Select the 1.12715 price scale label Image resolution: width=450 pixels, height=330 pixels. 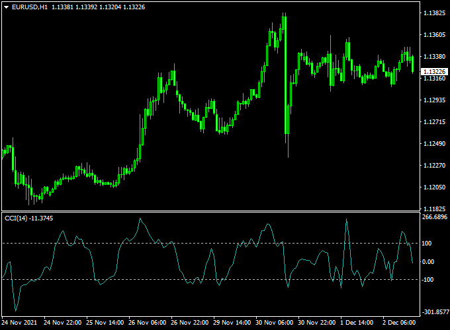(x=435, y=122)
